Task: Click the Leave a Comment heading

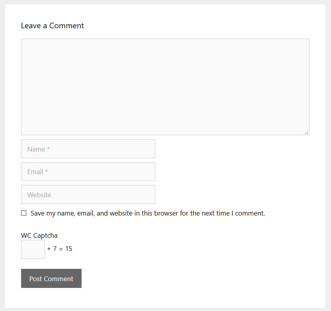Action: pos(53,26)
